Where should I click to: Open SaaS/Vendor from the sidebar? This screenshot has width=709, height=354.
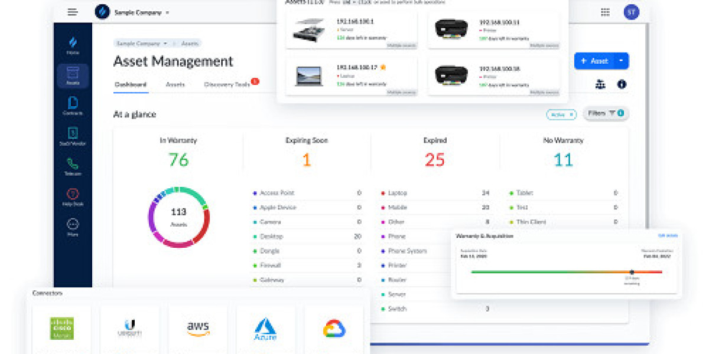tap(73, 137)
